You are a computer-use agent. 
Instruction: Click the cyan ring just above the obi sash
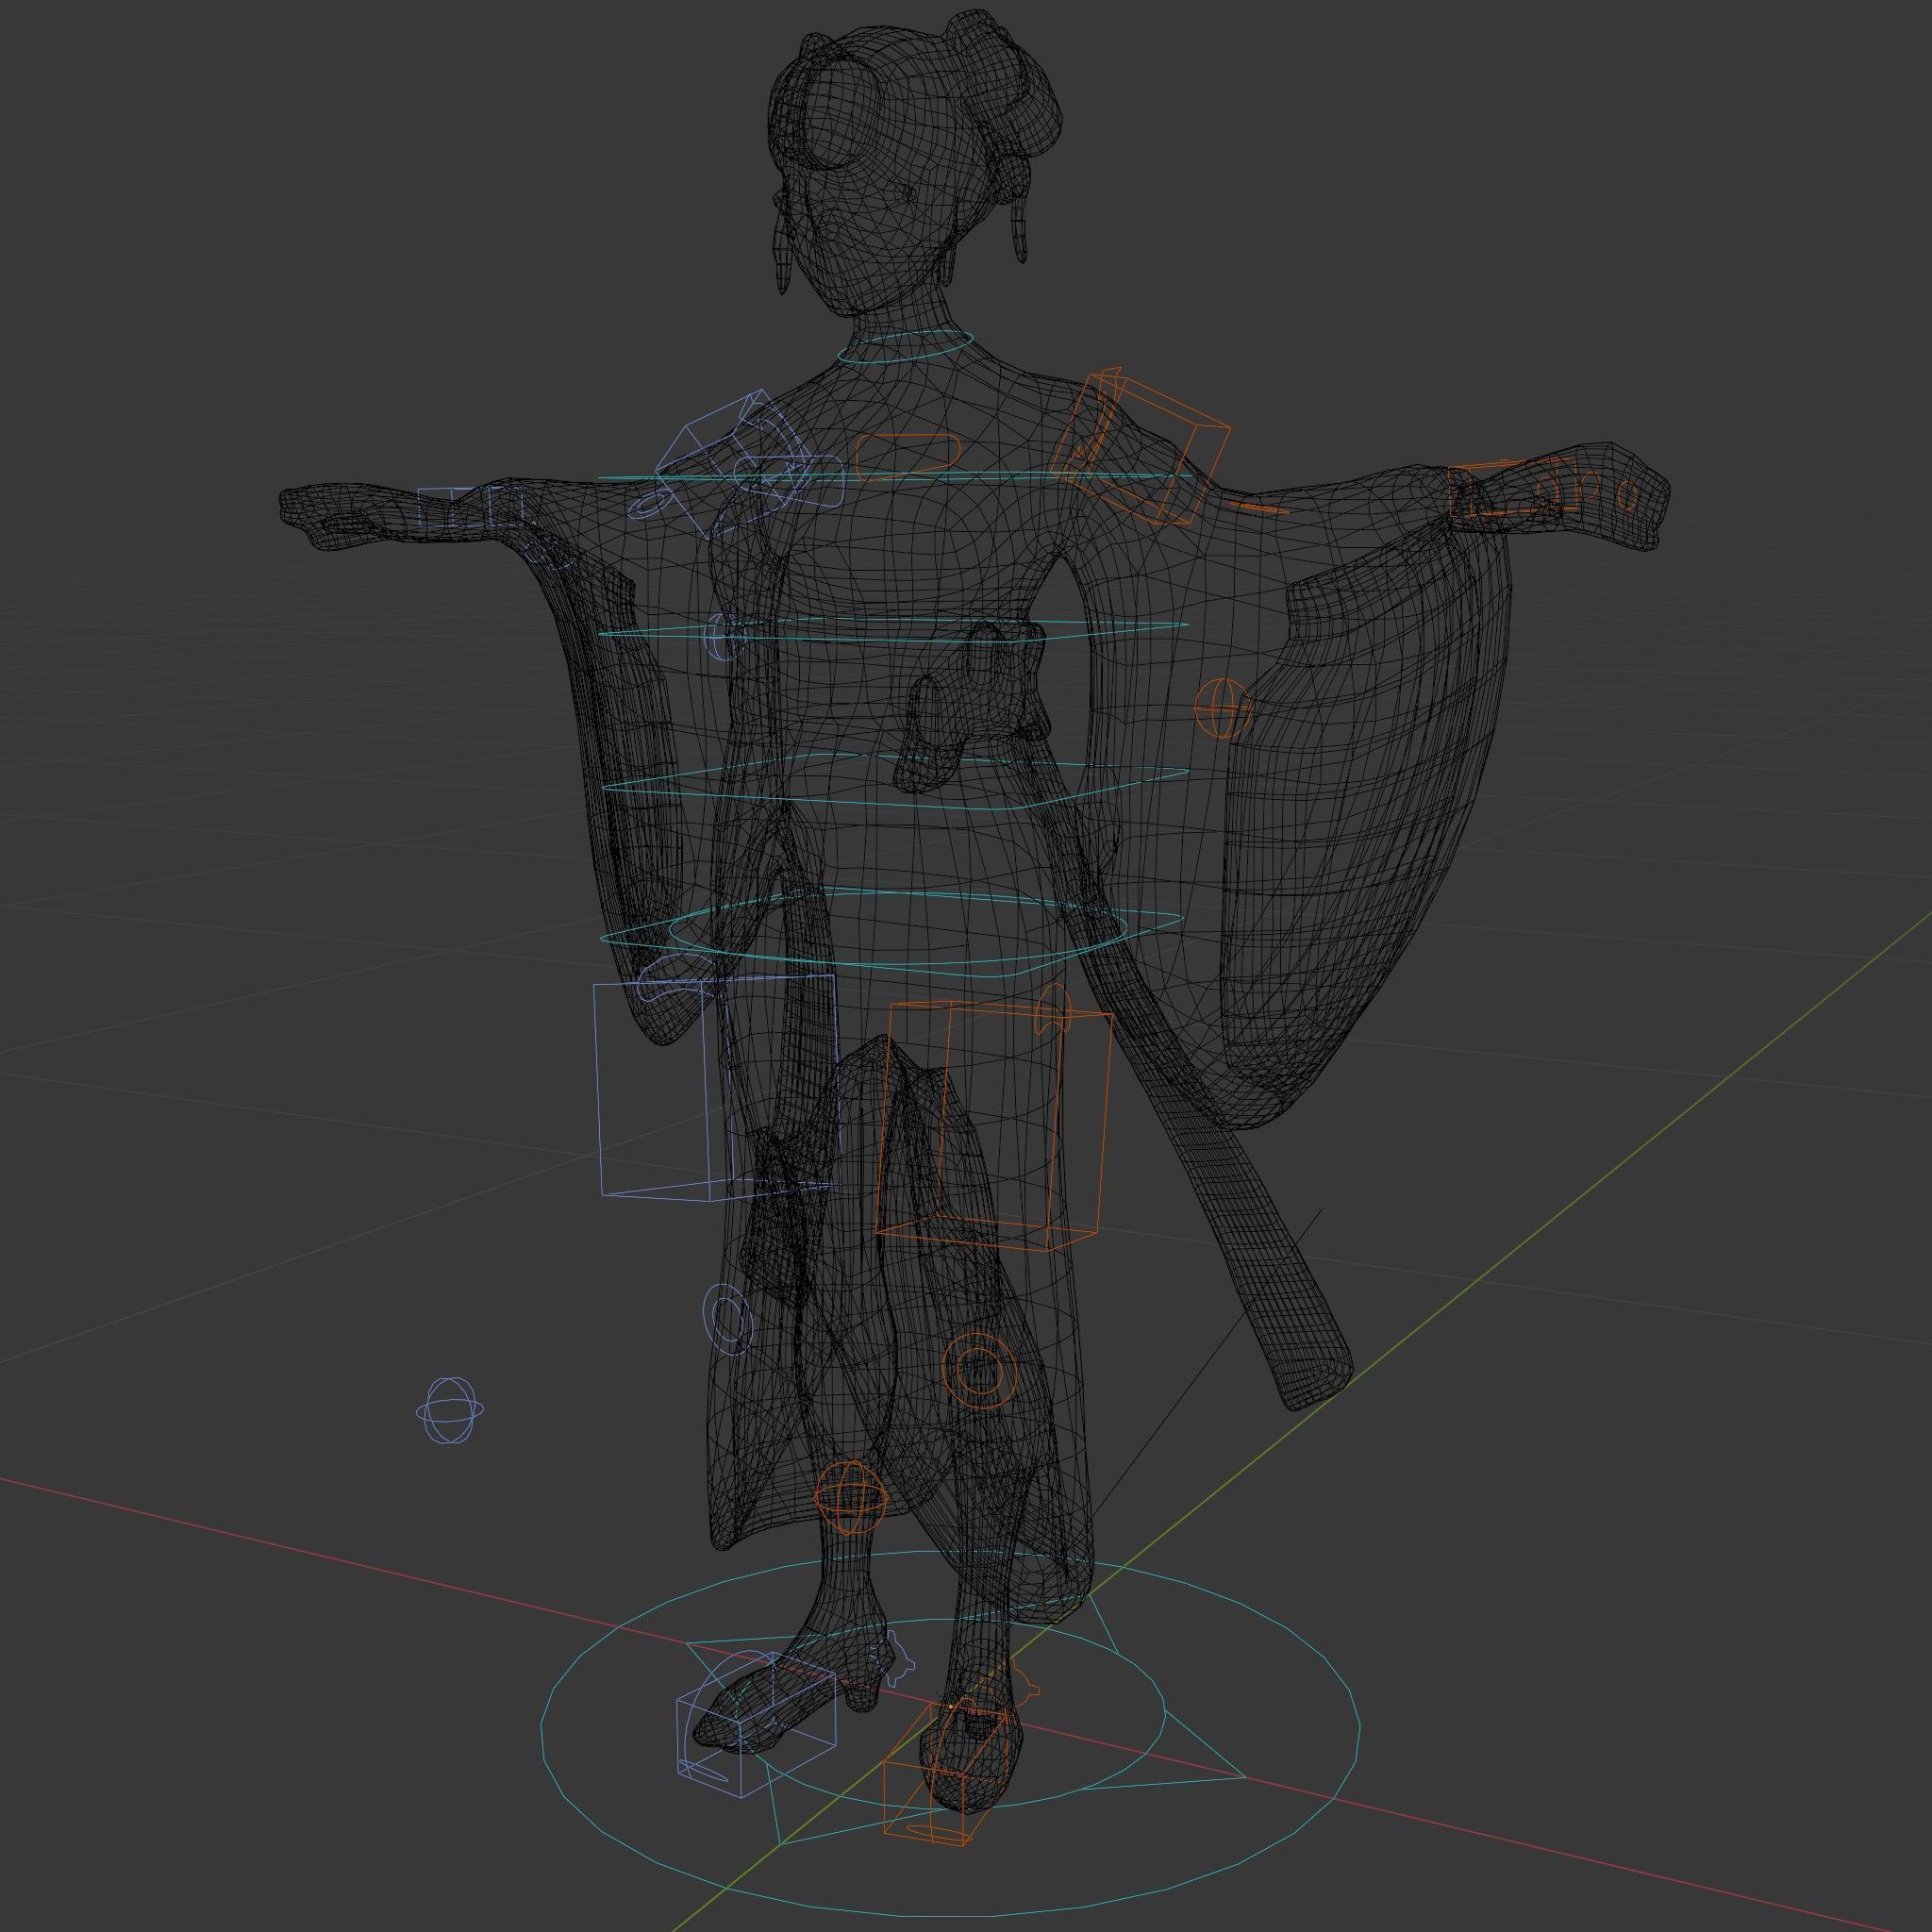[x=895, y=630]
